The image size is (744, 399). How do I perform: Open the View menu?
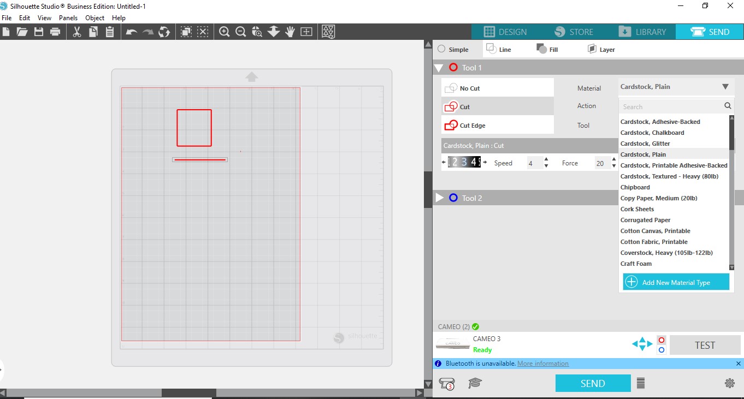[x=45, y=18]
